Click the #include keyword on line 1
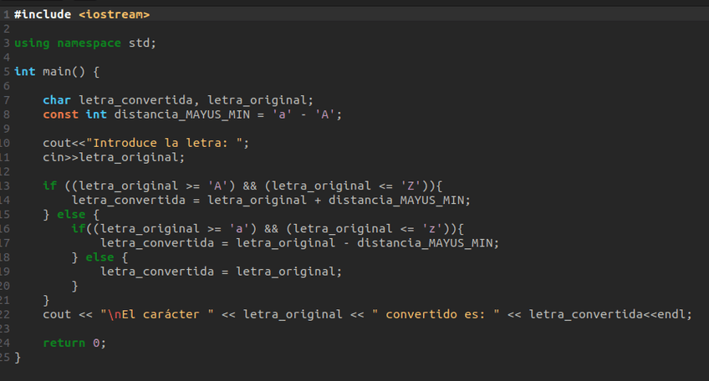The height and width of the screenshot is (381, 709). coord(43,14)
